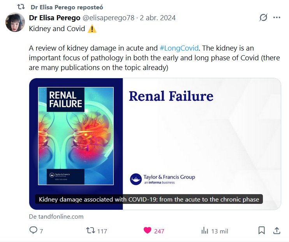Open the three-dot more options menu
This screenshot has width=289, height=242.
coord(277,18)
